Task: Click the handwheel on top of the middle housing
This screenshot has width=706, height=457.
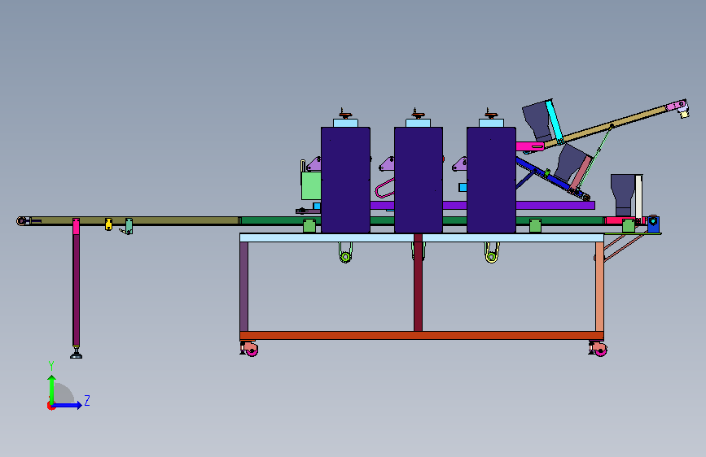Action: pos(419,113)
